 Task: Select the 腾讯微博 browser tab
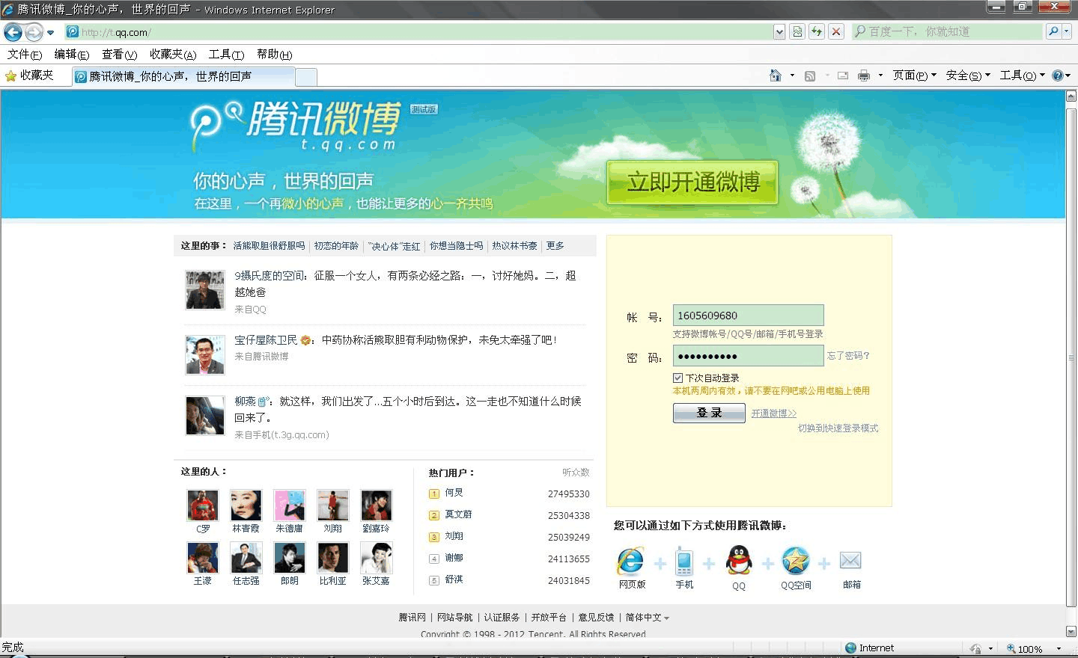[x=183, y=76]
